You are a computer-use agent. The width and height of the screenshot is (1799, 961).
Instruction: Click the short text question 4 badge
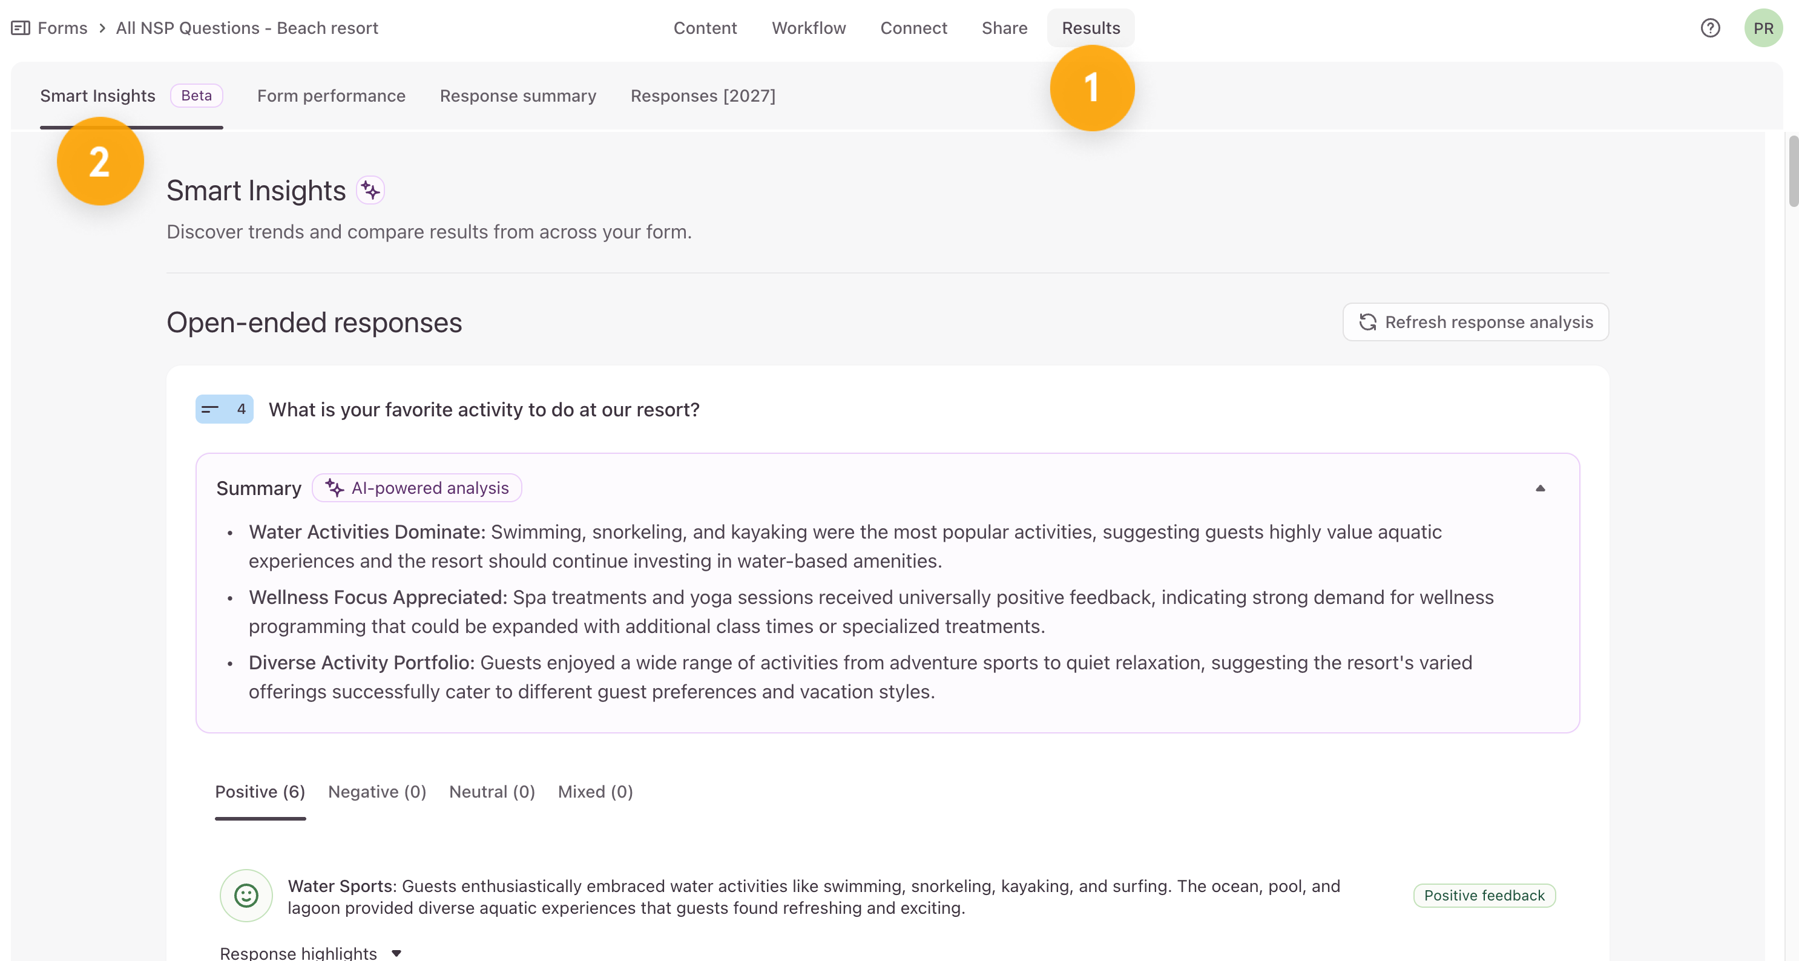tap(224, 409)
